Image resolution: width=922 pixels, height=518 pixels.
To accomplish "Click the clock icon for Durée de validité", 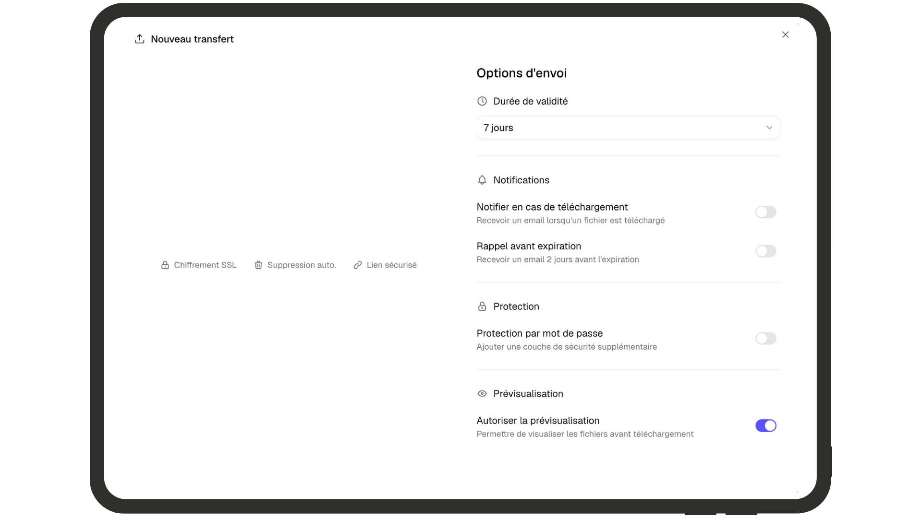I will 482,101.
